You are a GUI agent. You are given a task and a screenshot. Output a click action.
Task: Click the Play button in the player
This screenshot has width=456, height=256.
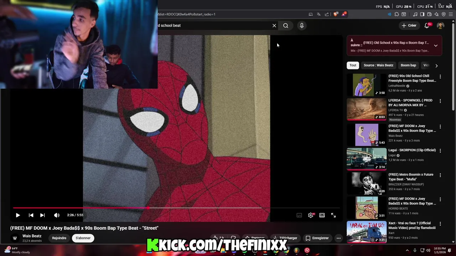tap(18, 215)
